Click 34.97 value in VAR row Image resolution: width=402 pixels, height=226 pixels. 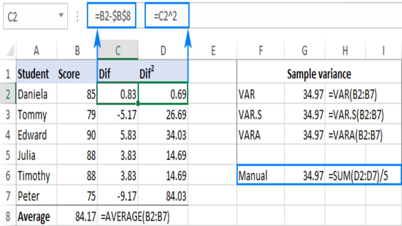pos(304,94)
